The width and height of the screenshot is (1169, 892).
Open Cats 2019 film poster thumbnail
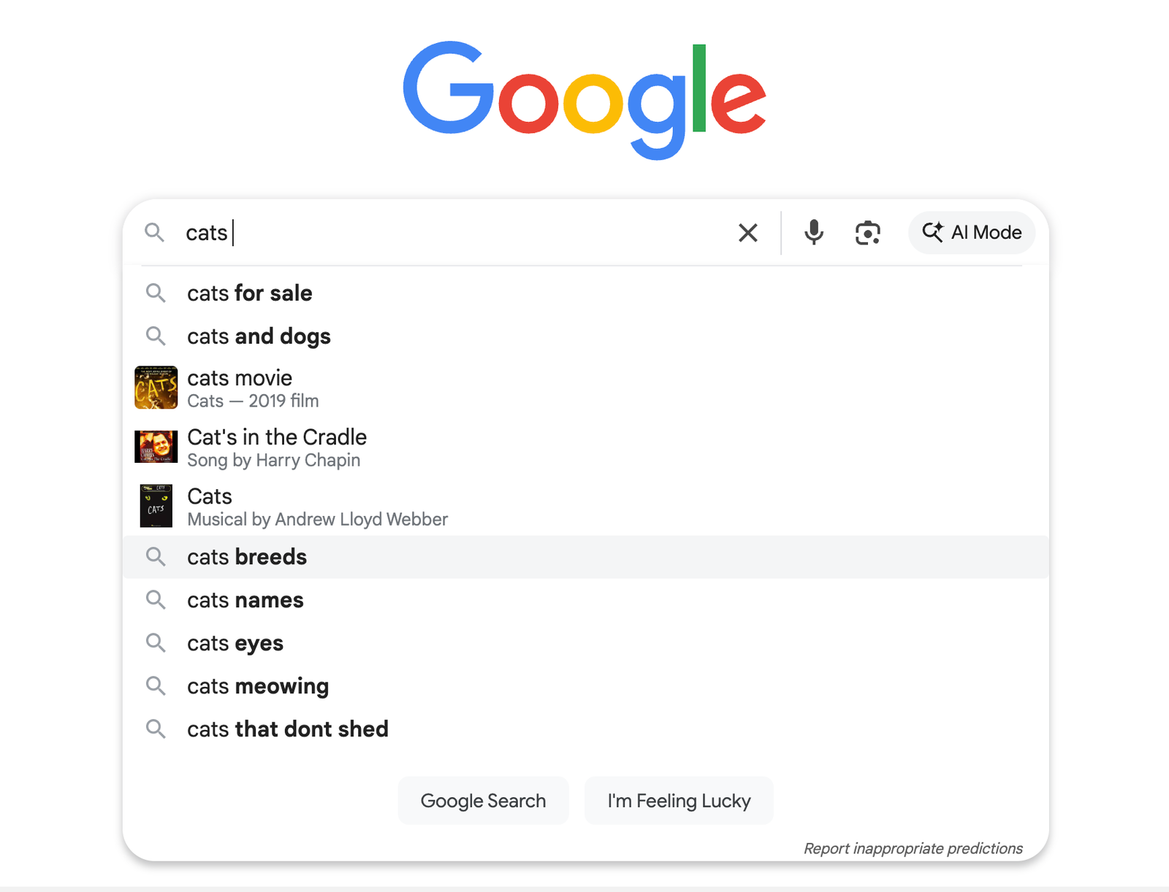pyautogui.click(x=156, y=388)
